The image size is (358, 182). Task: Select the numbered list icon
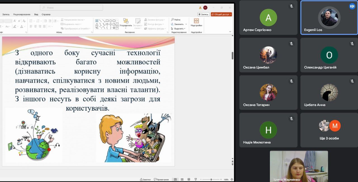click(x=38, y=21)
